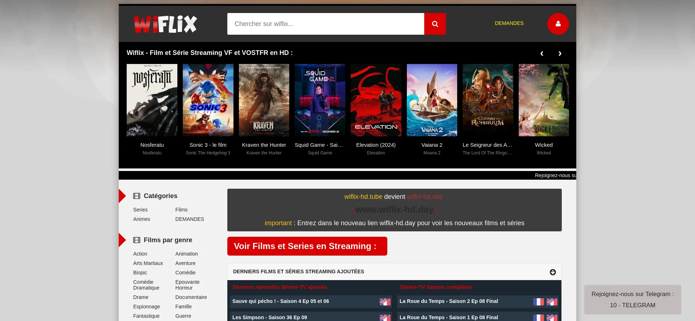This screenshot has width=695, height=321.
Task: Choose Comédie genre
Action: coord(185,273)
